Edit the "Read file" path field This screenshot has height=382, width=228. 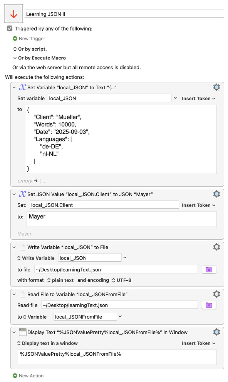click(119, 305)
